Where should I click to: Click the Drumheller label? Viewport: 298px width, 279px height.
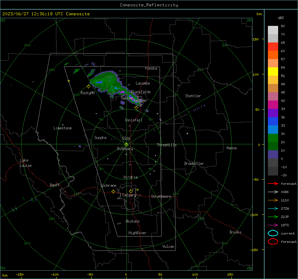click(x=194, y=164)
